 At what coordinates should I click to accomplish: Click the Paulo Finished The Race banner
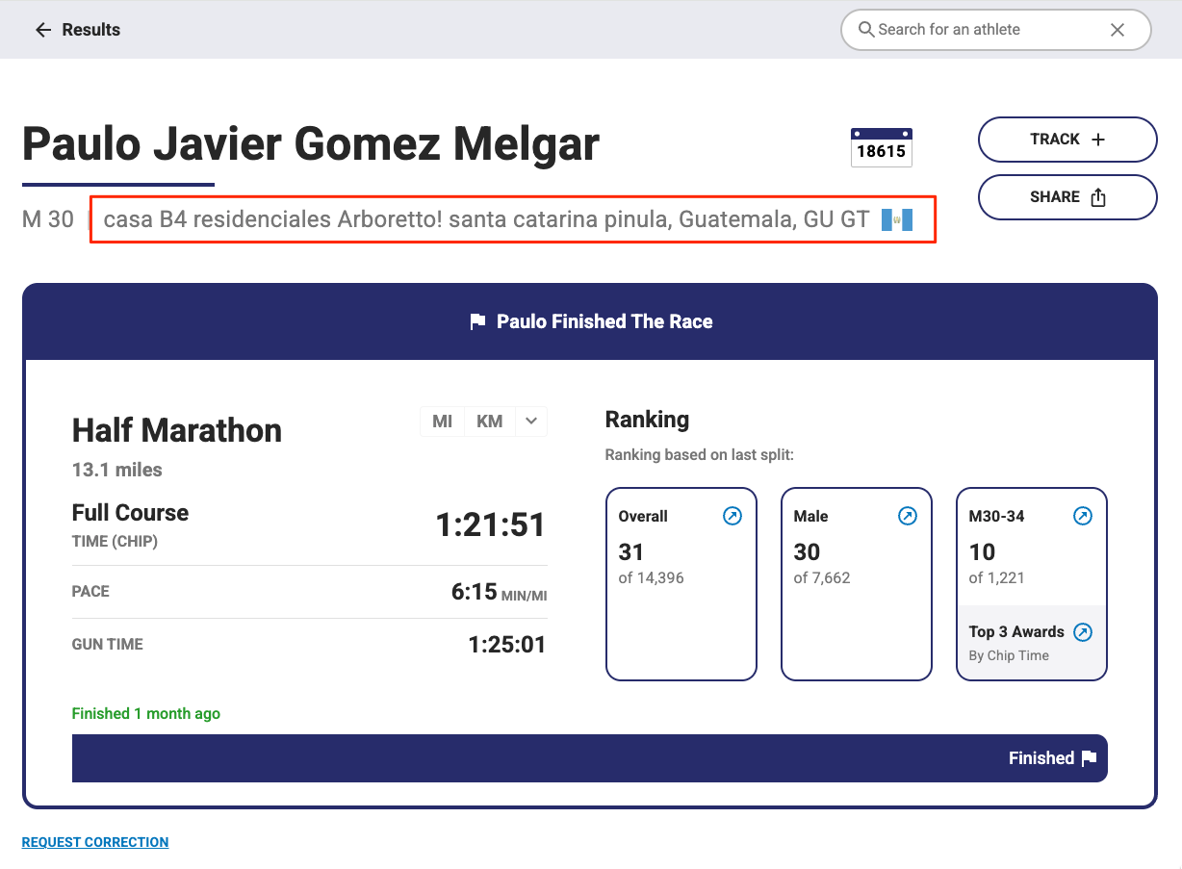coord(590,321)
